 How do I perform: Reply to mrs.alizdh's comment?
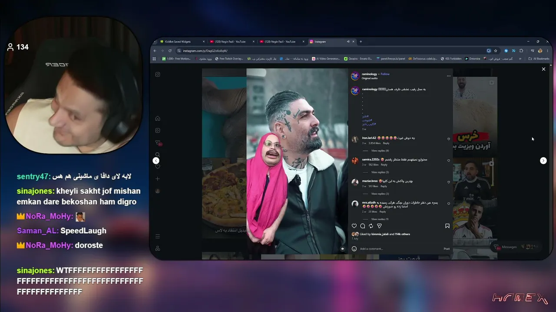383,211
